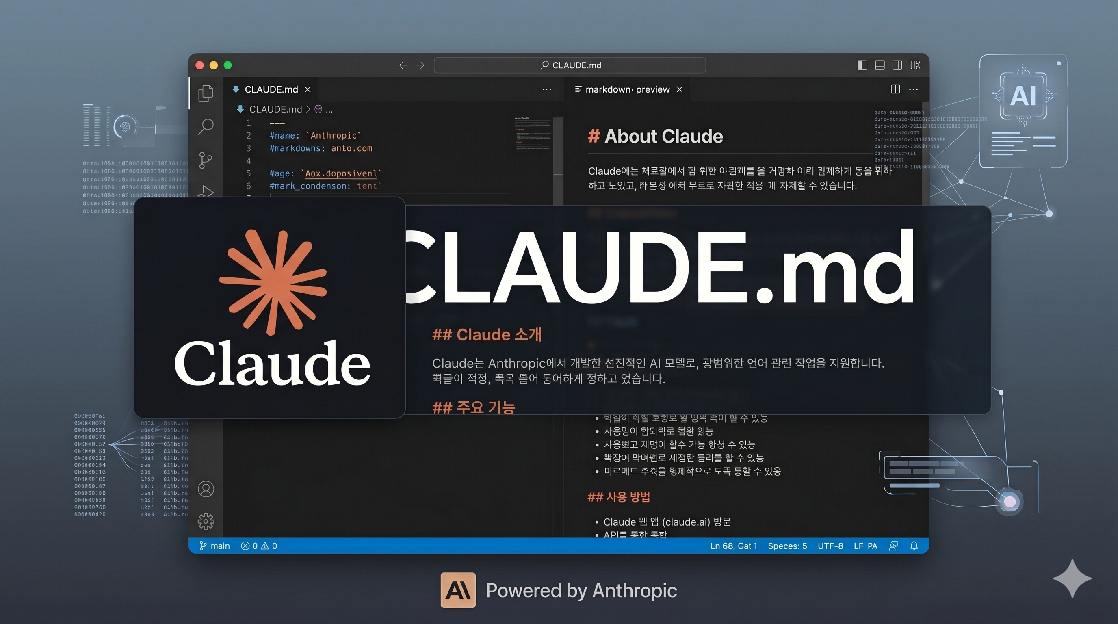Click the "Claude 웹 앱 (claude.ai) 방문" item
Screen dimensions: 1118x624
click(667, 522)
